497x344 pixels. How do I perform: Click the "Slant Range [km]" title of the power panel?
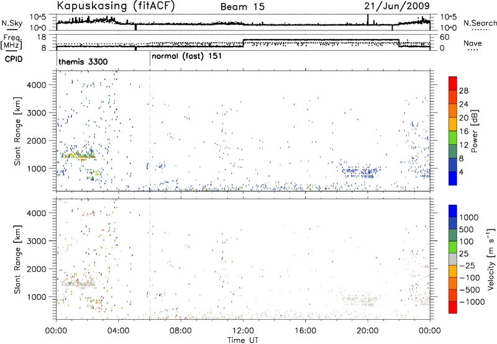point(17,131)
